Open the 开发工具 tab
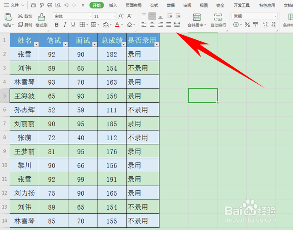 242,6
